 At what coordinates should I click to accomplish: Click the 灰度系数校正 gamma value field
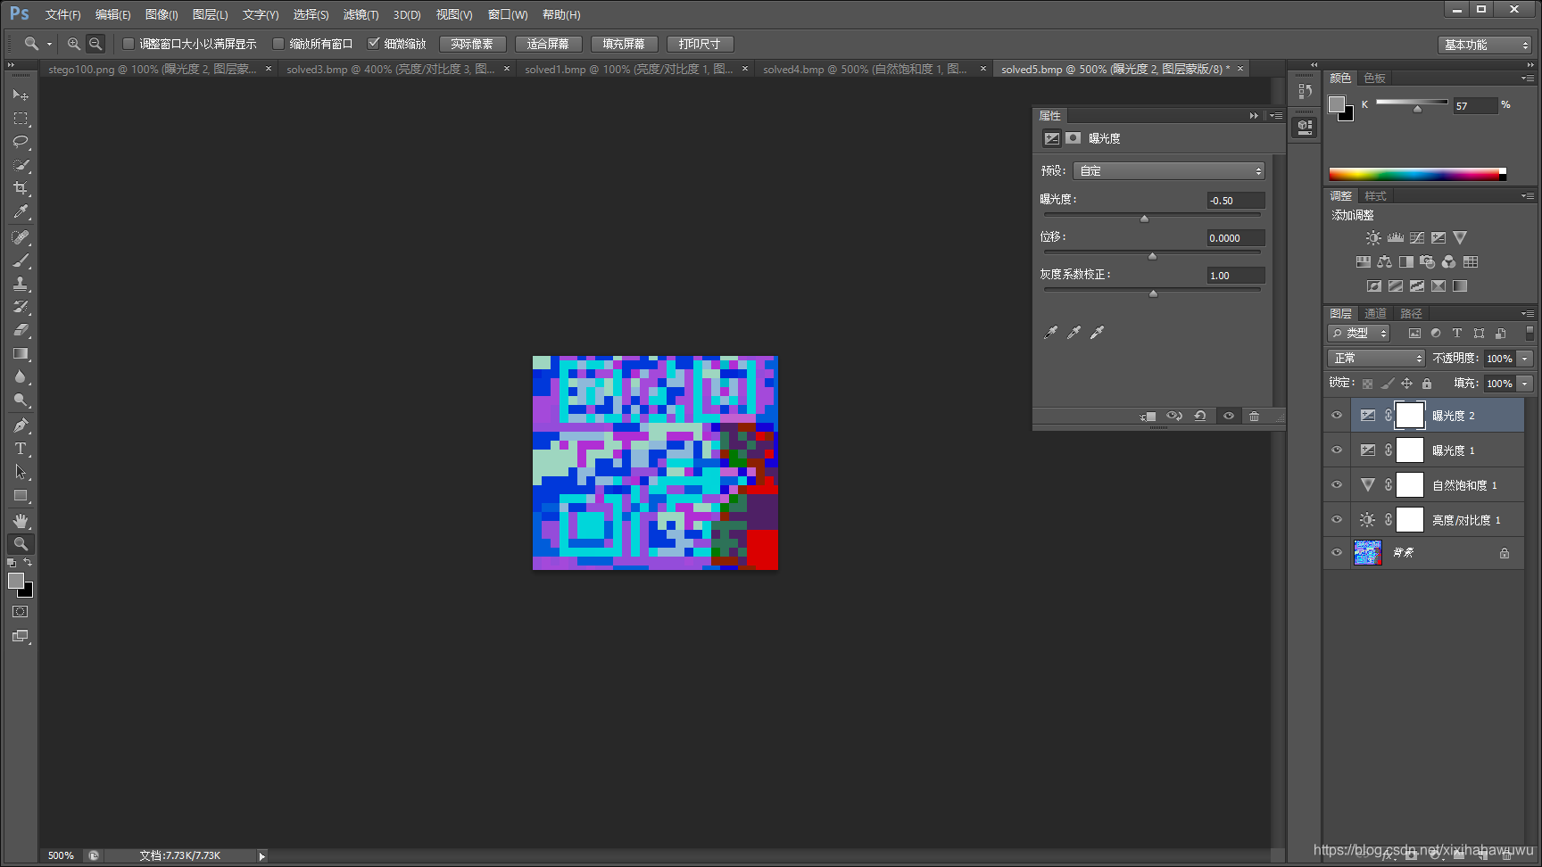click(x=1235, y=276)
